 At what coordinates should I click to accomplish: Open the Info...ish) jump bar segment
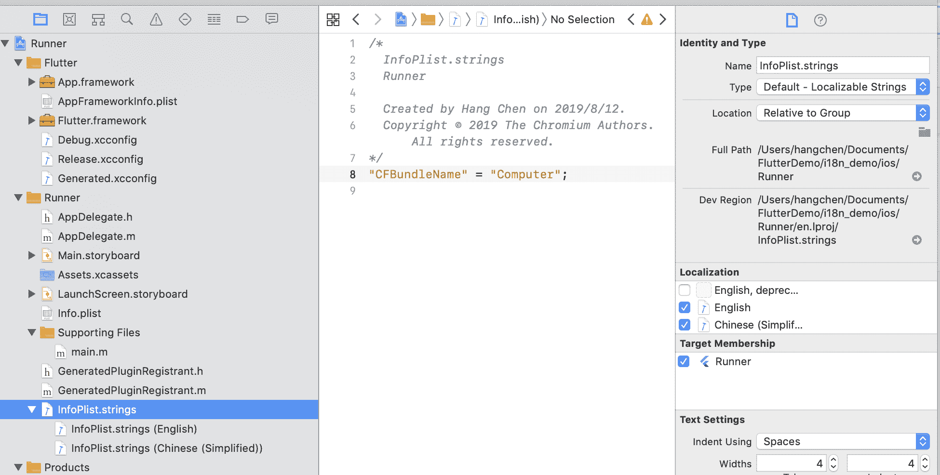[516, 19]
